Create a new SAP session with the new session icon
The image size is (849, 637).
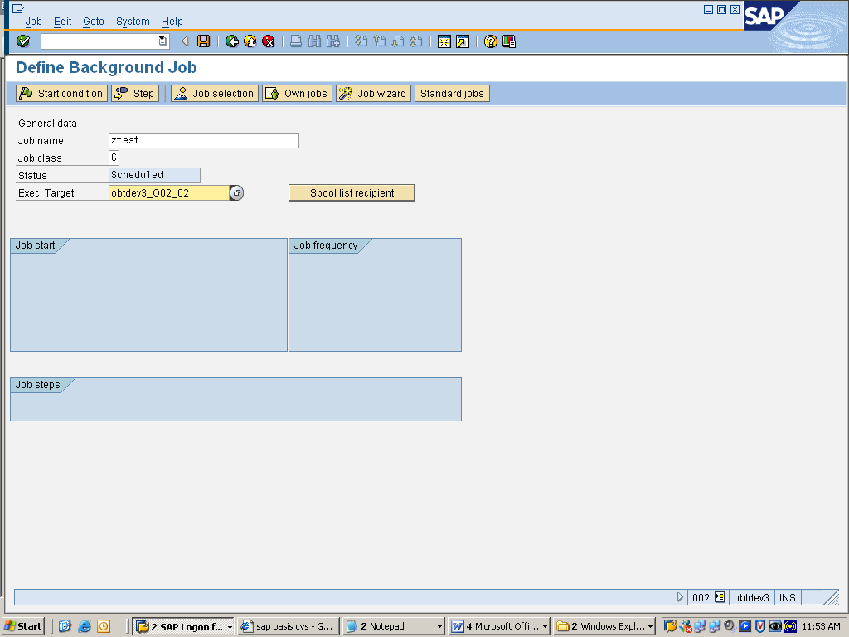(445, 41)
